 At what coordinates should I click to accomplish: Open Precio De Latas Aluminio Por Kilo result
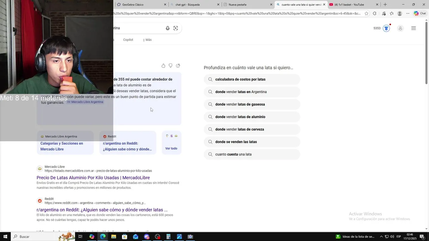(x=93, y=178)
